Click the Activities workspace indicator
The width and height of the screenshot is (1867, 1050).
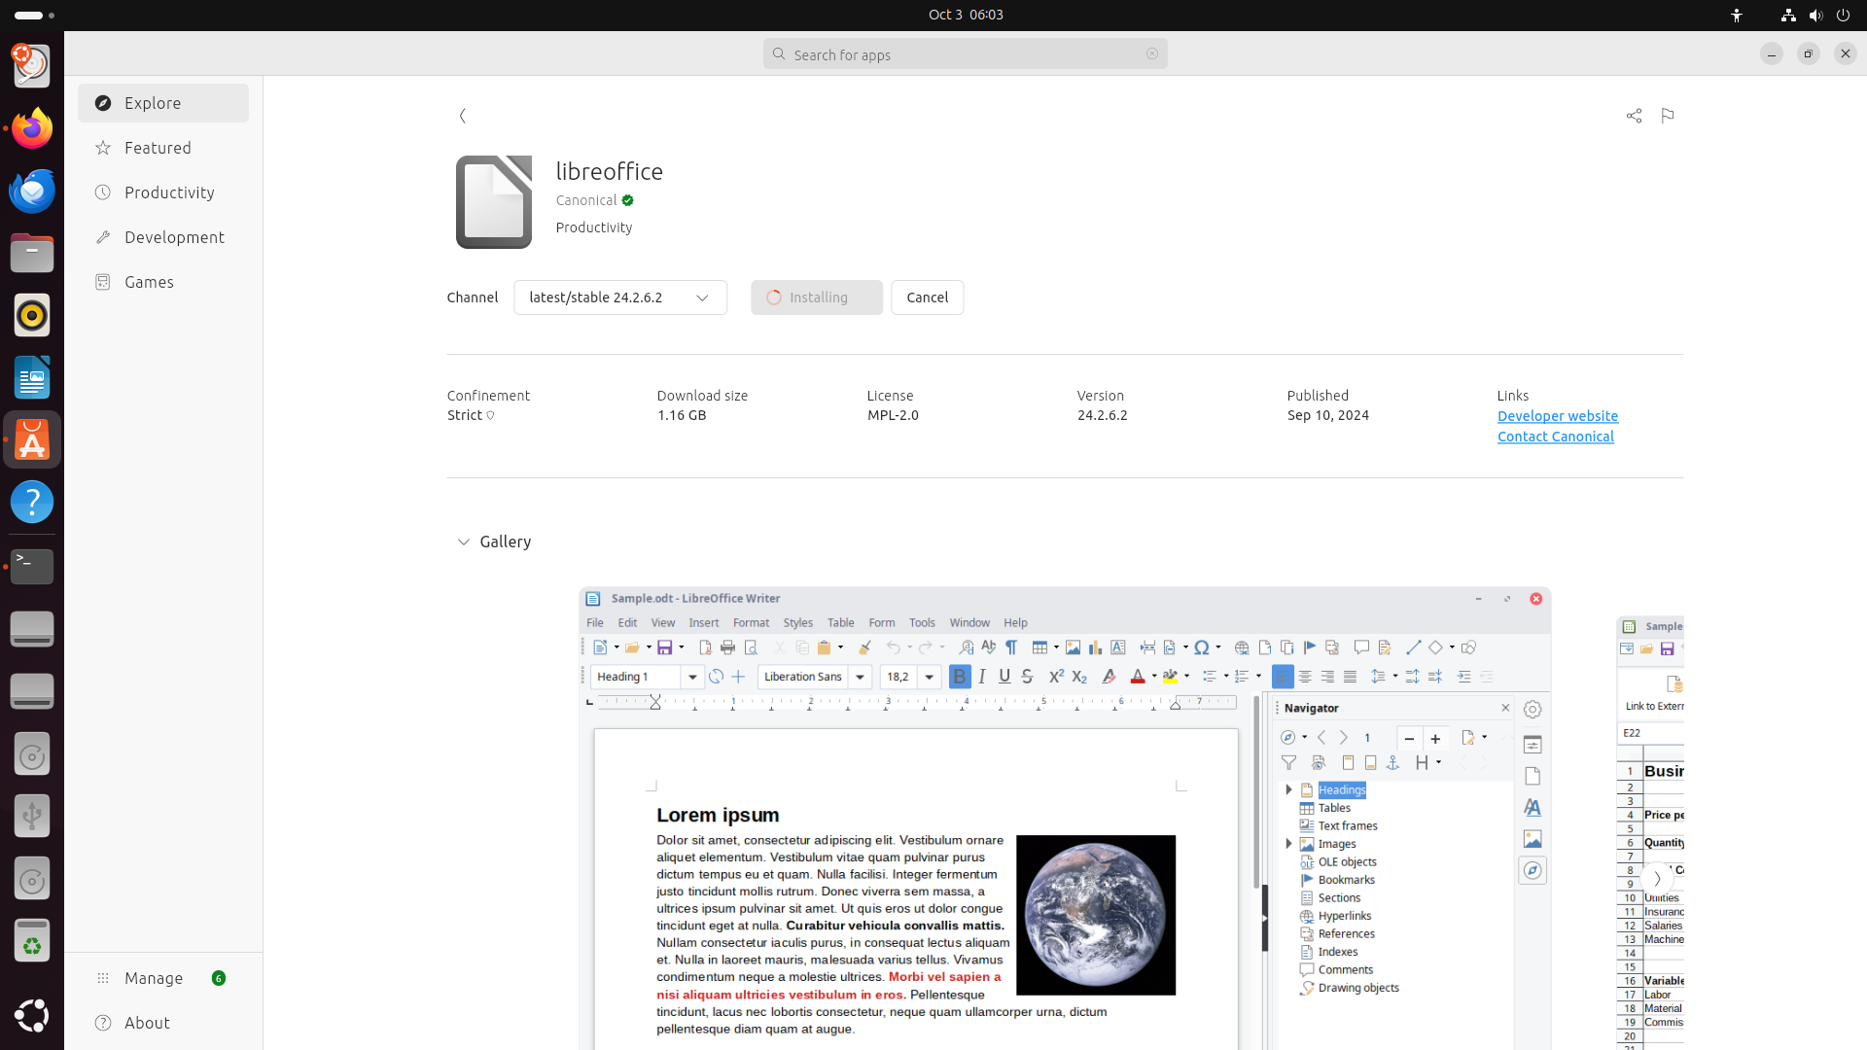click(34, 15)
